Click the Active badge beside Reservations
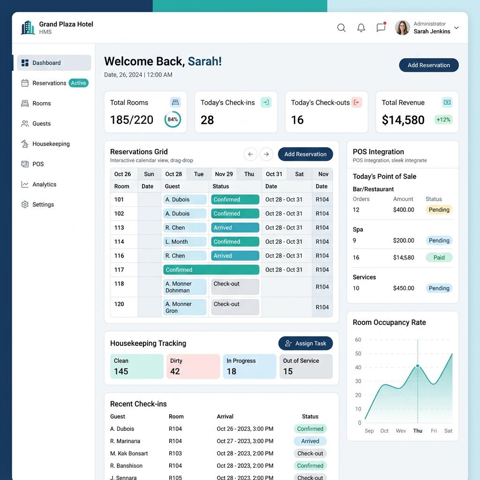The image size is (480, 480). 78,83
